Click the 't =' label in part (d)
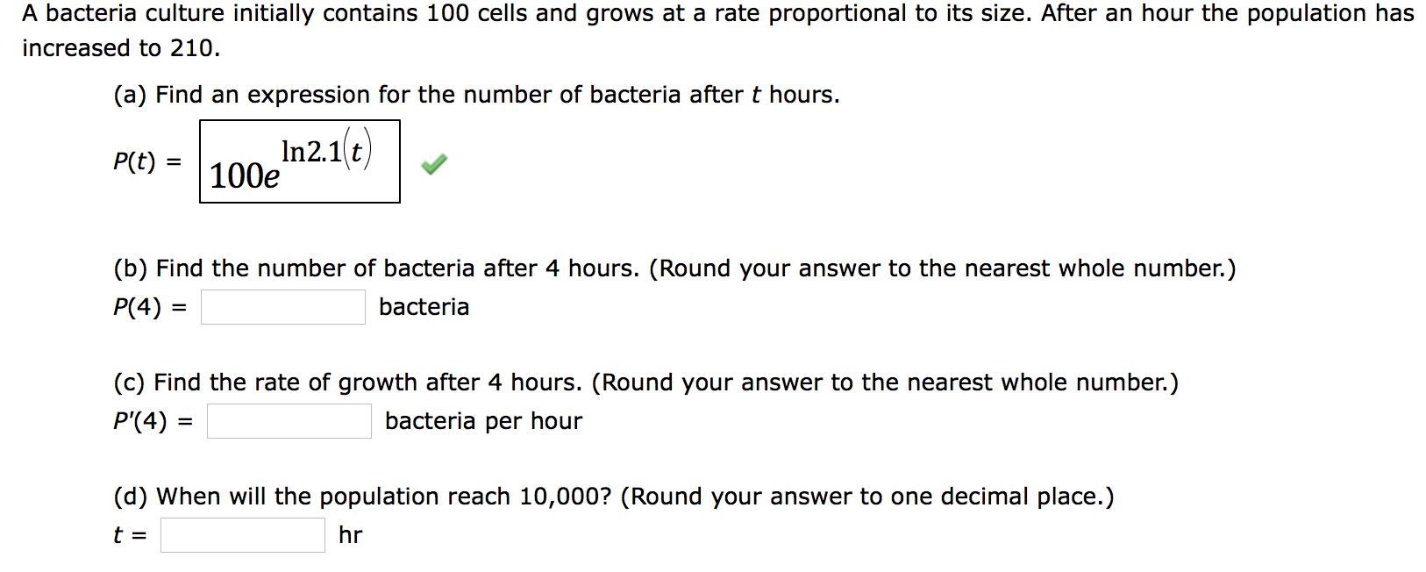Viewport: 1426px width, 572px height. click(x=131, y=535)
